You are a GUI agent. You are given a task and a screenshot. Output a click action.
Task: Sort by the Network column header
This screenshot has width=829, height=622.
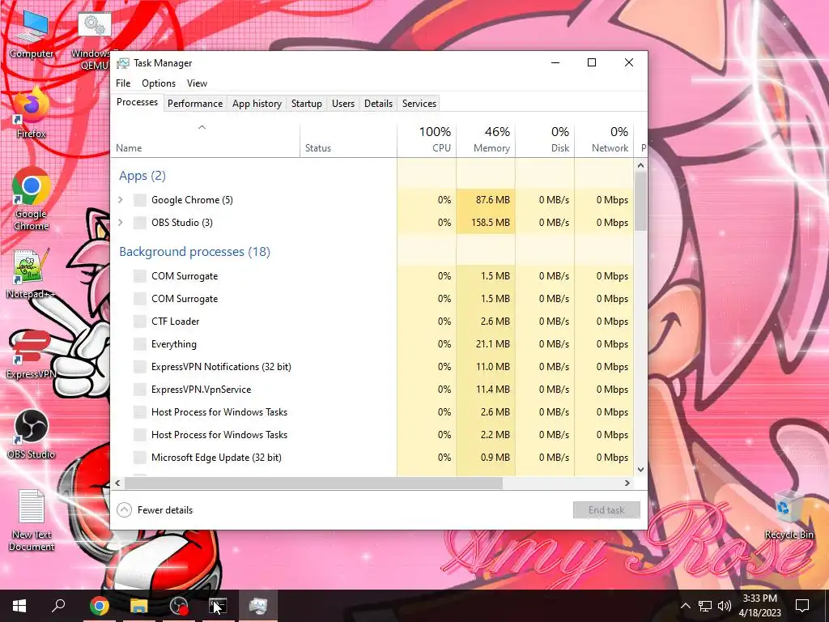[604, 139]
